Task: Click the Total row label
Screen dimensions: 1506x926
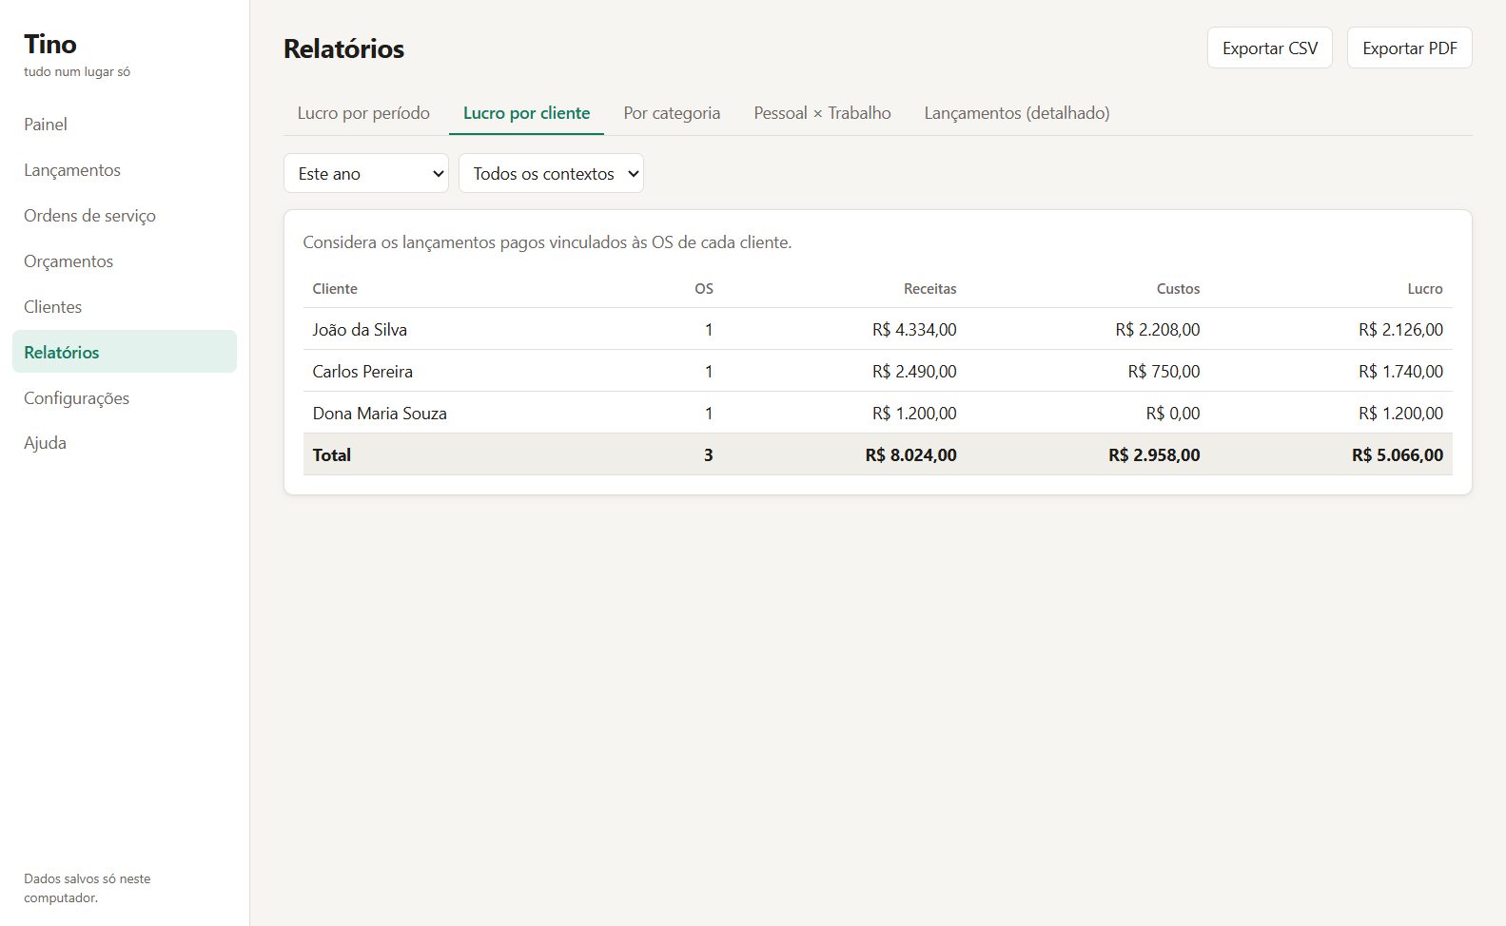Action: (332, 455)
